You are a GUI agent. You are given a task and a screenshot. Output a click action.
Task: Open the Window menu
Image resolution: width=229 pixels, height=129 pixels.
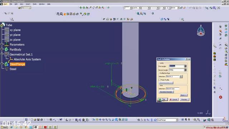[x=42, y=4]
